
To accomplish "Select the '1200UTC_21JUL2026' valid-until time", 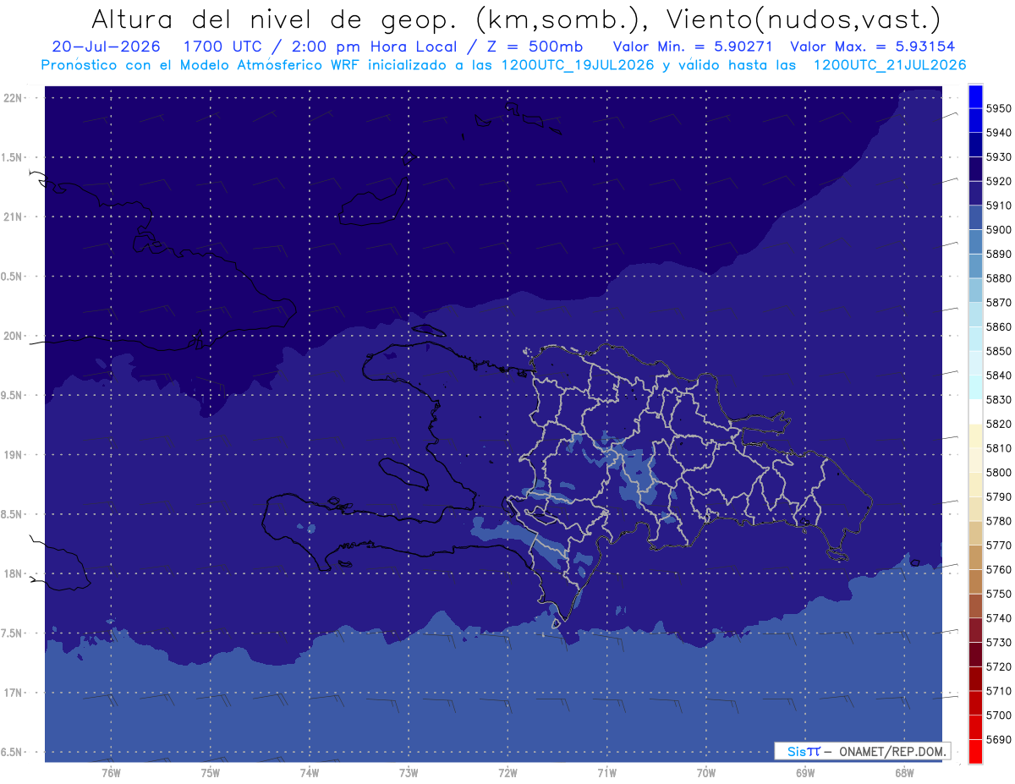I will 890,65.
